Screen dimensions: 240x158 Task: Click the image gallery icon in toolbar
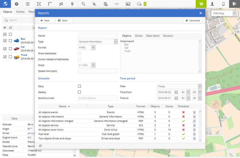click(x=128, y=4)
